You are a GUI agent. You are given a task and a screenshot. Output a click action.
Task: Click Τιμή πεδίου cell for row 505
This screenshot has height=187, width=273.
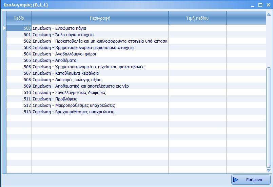(x=197, y=60)
